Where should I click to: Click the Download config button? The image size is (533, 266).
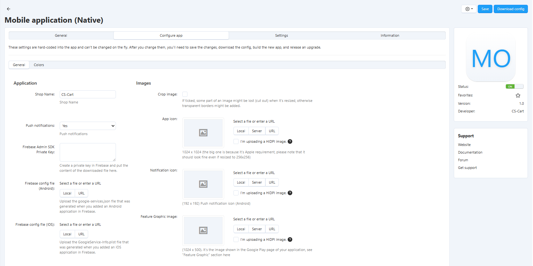pos(511,9)
